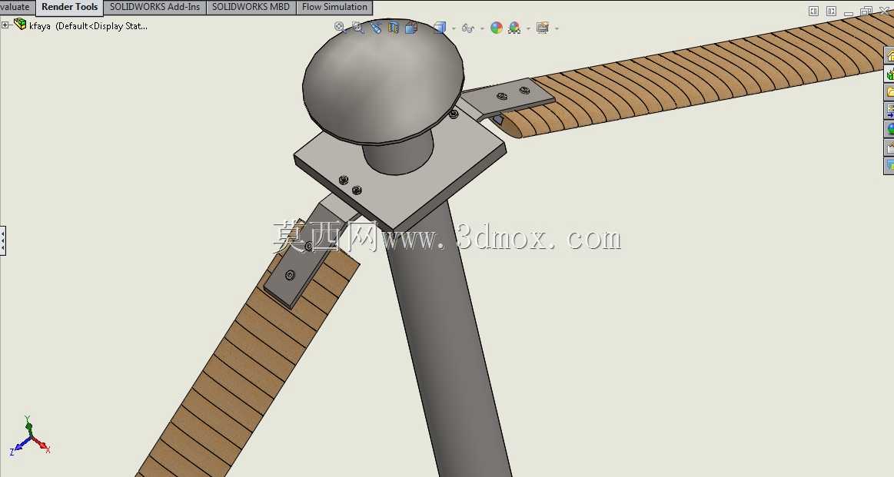Viewport: 894px width, 477px height.
Task: Open Appearances and Scenes task pane tab
Action: coord(889,128)
